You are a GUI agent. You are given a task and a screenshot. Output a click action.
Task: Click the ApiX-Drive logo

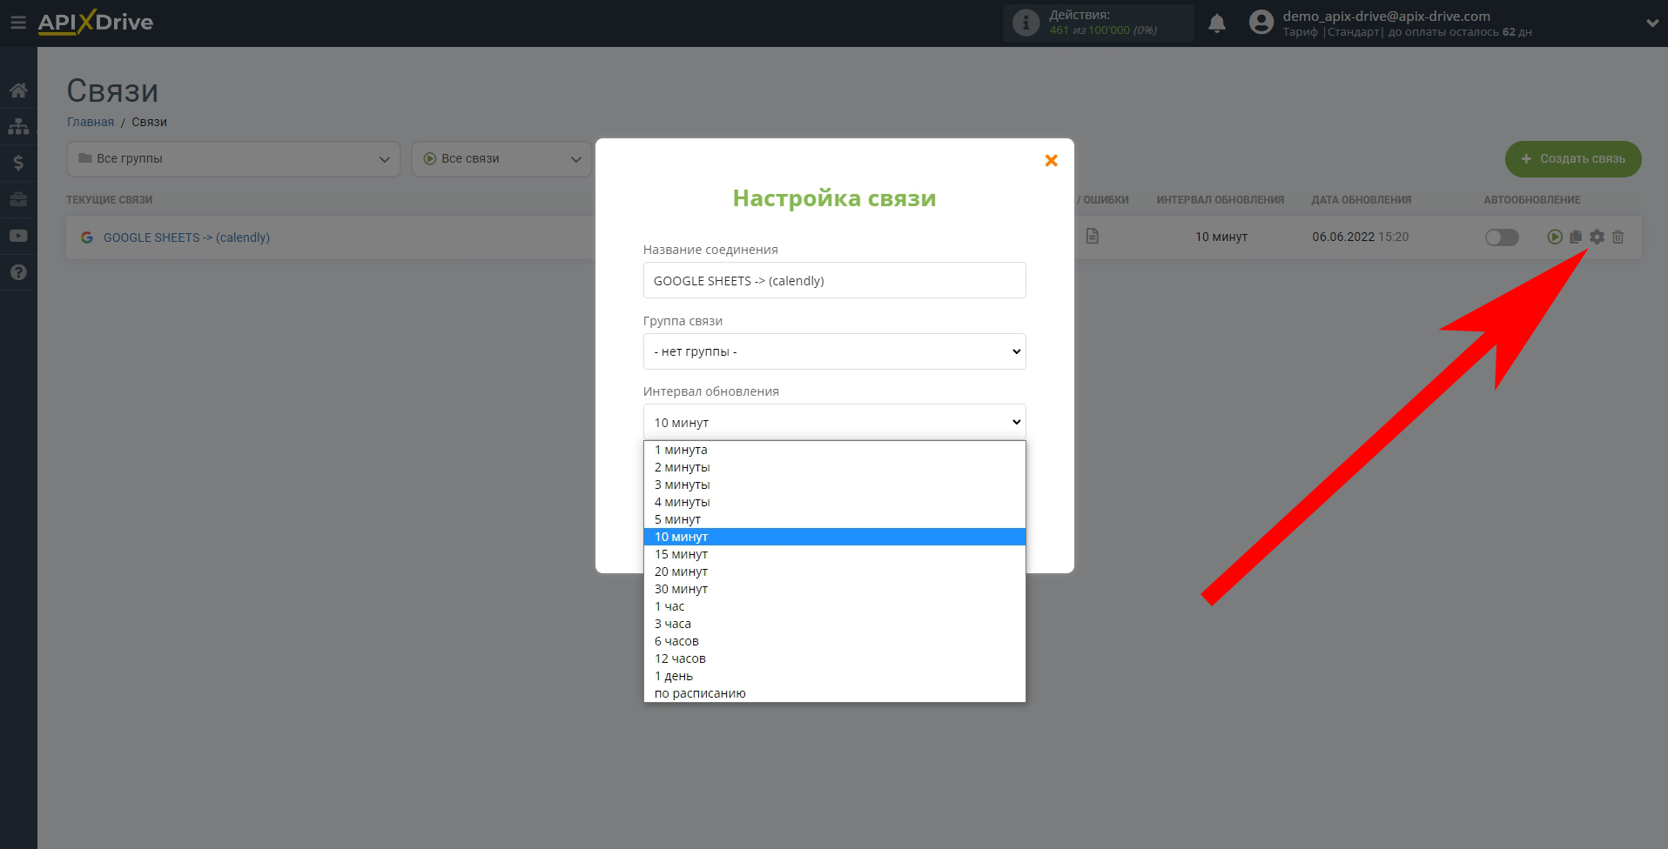96,23
